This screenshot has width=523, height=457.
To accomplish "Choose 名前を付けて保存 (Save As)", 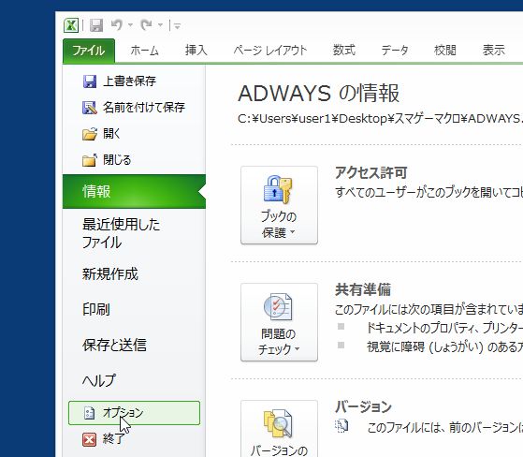I will (x=134, y=107).
